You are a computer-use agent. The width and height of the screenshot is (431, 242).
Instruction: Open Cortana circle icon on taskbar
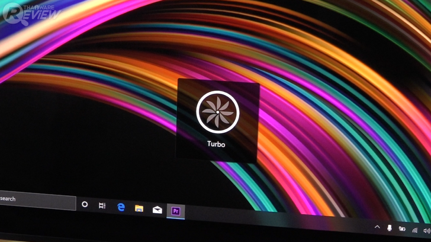coord(85,204)
